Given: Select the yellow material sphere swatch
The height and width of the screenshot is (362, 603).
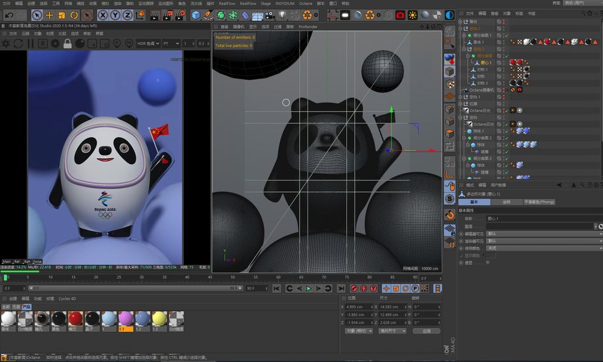Looking at the screenshot, I should 160,319.
